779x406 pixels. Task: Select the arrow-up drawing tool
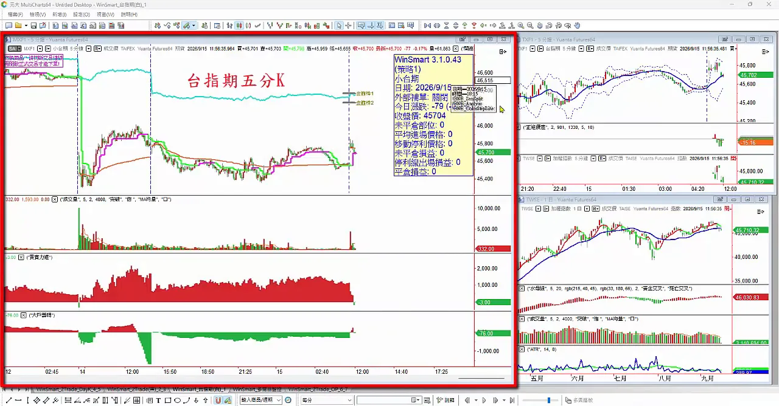(x=206, y=401)
